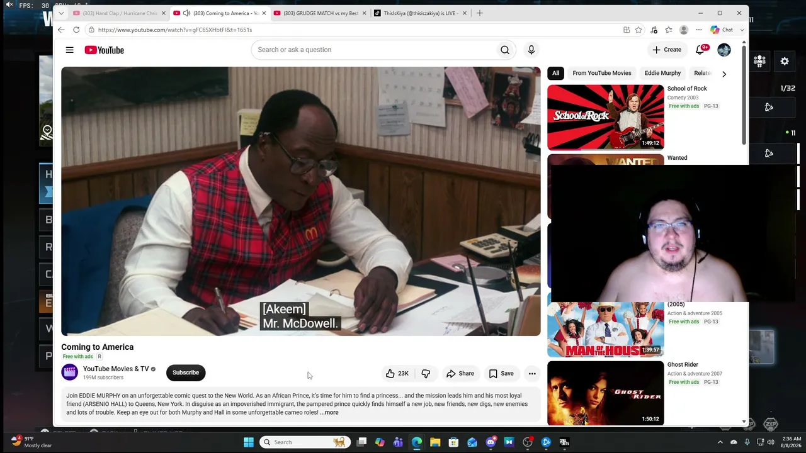Open the School of Rock thumbnail
Image resolution: width=806 pixels, height=453 pixels.
click(605, 117)
